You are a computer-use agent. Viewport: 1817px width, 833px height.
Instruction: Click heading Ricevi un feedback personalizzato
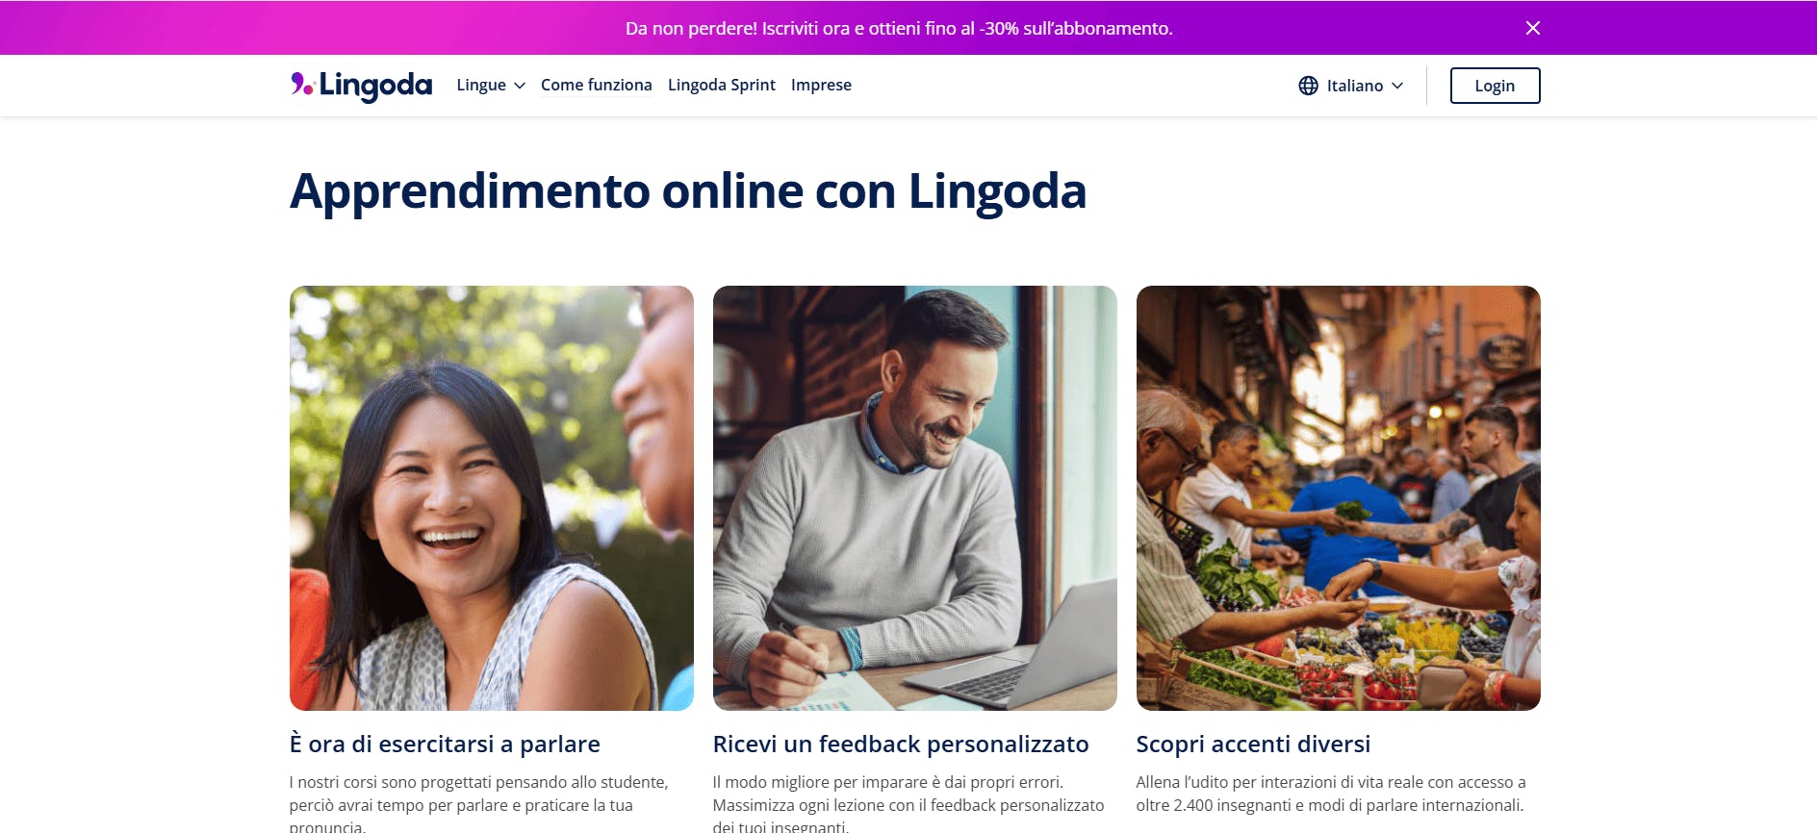coord(901,744)
